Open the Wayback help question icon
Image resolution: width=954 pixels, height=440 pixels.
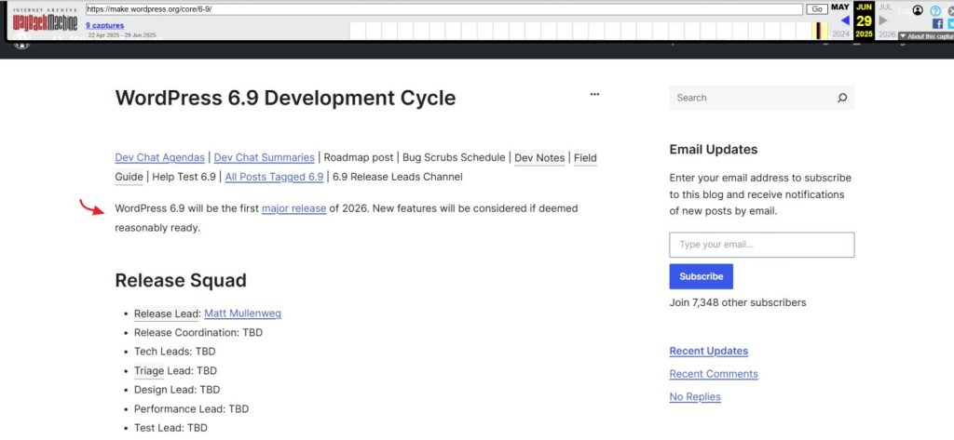(935, 10)
